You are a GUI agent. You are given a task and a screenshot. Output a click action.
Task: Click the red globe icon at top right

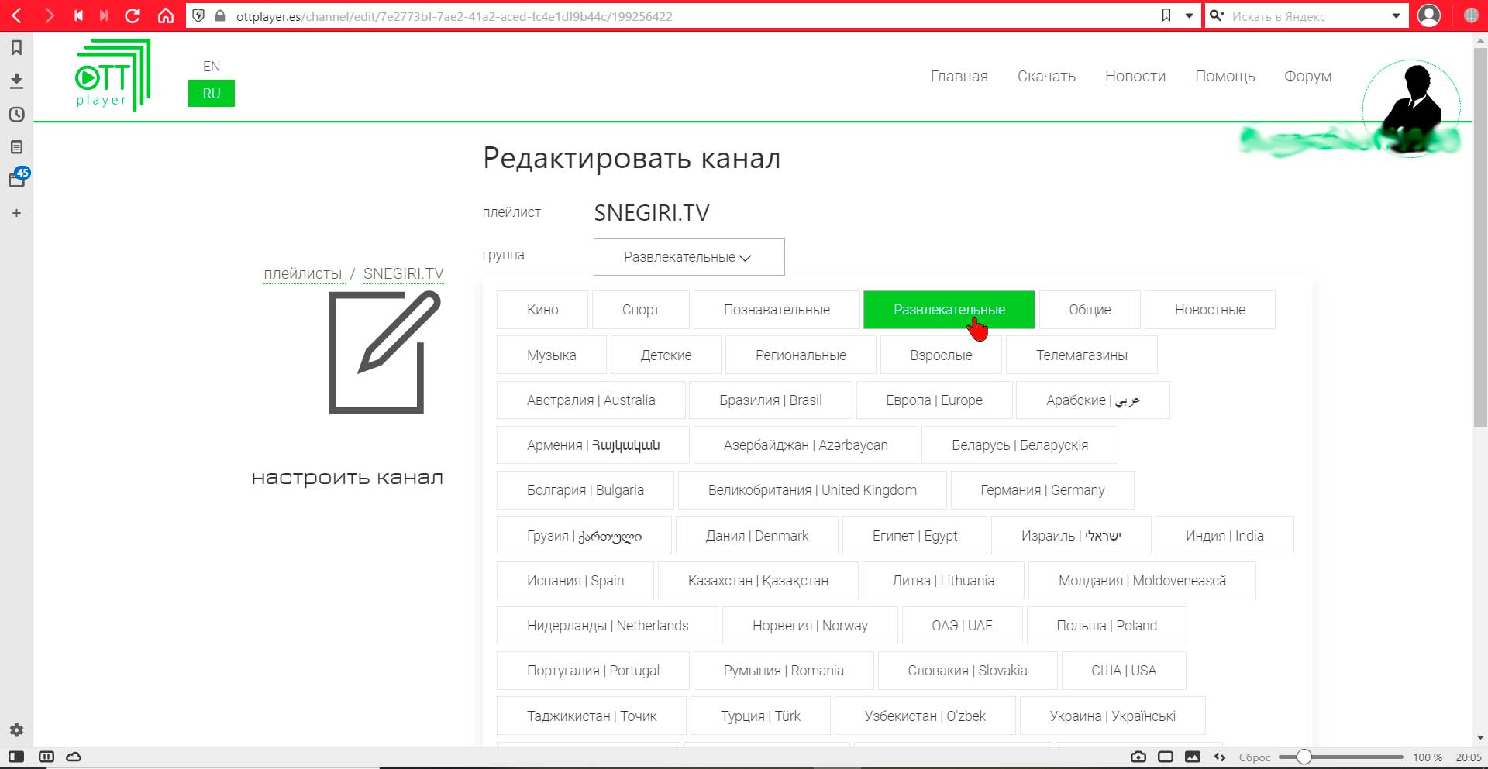1471,15
